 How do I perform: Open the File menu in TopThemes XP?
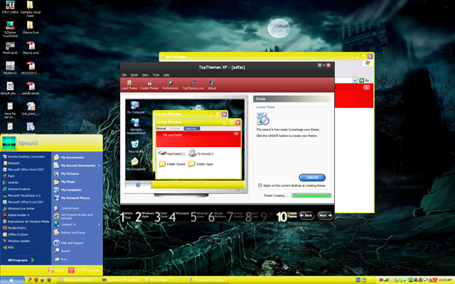click(124, 75)
